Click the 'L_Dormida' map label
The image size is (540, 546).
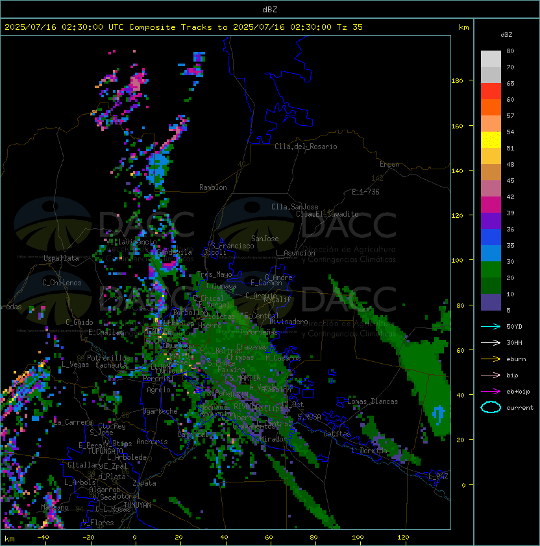pyautogui.click(x=369, y=451)
